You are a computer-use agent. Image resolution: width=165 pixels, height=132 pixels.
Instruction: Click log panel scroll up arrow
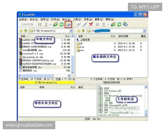tap(146, 87)
